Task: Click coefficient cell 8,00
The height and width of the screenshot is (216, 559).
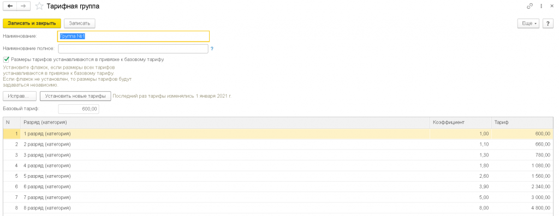Action: tap(461, 208)
